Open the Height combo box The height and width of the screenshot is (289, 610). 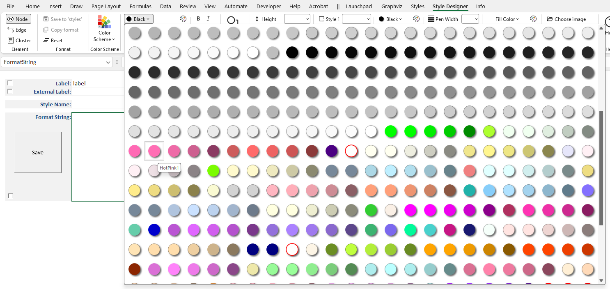[x=297, y=19]
